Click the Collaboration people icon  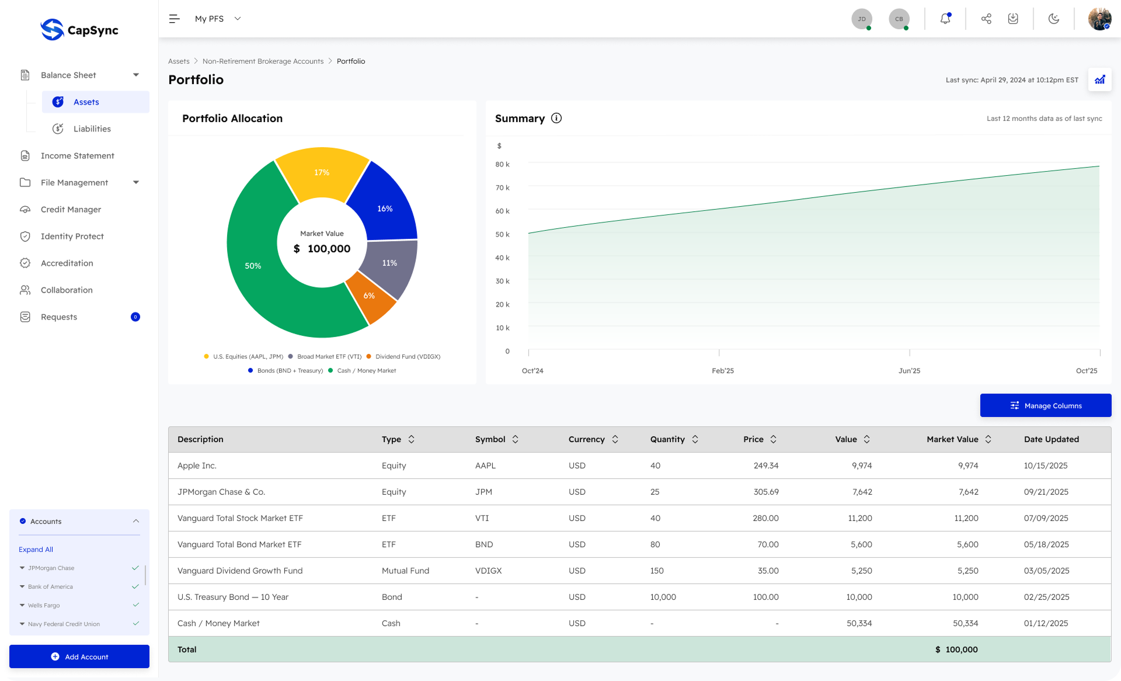[25, 290]
